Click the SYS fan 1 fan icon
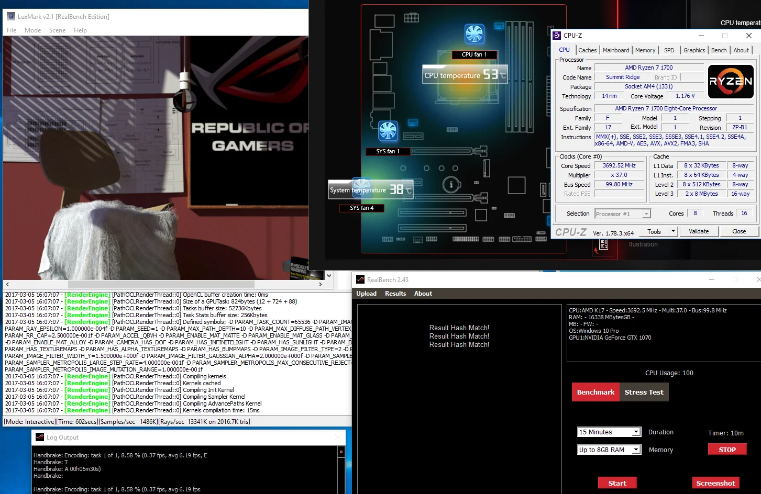The height and width of the screenshot is (494, 761). click(388, 131)
